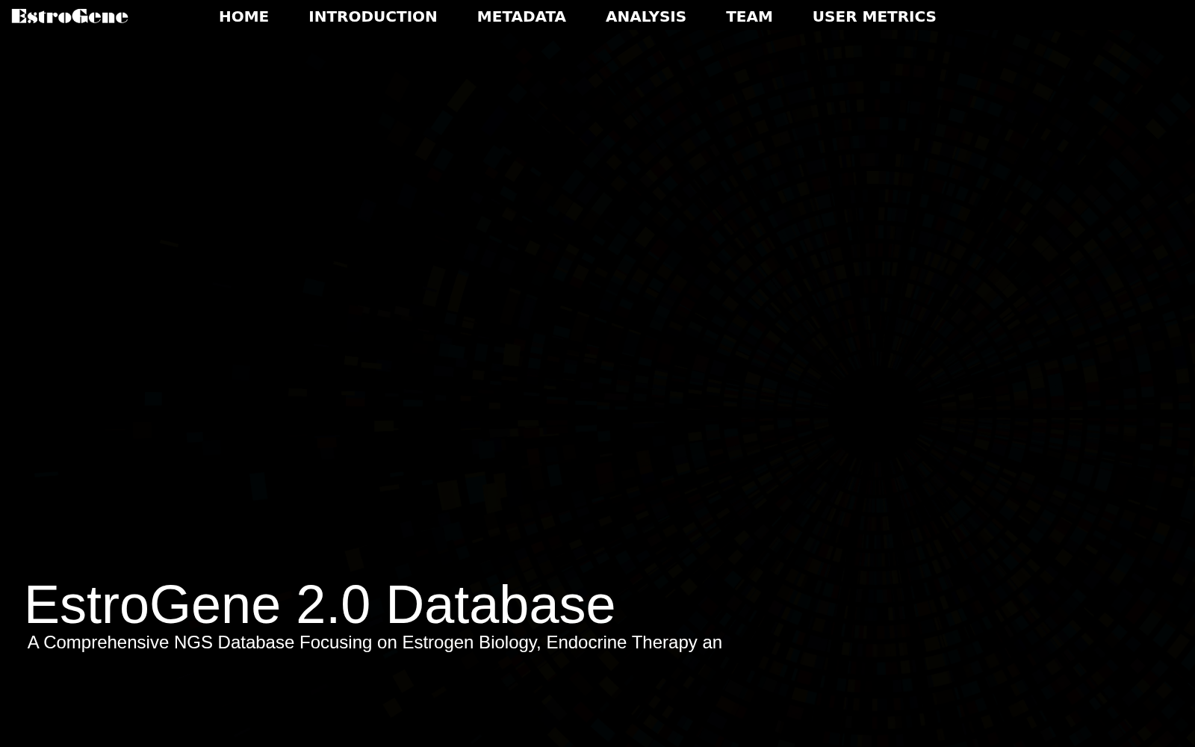This screenshot has width=1195, height=747.
Task: Click the EstroGene logo
Action: pyautogui.click(x=69, y=16)
